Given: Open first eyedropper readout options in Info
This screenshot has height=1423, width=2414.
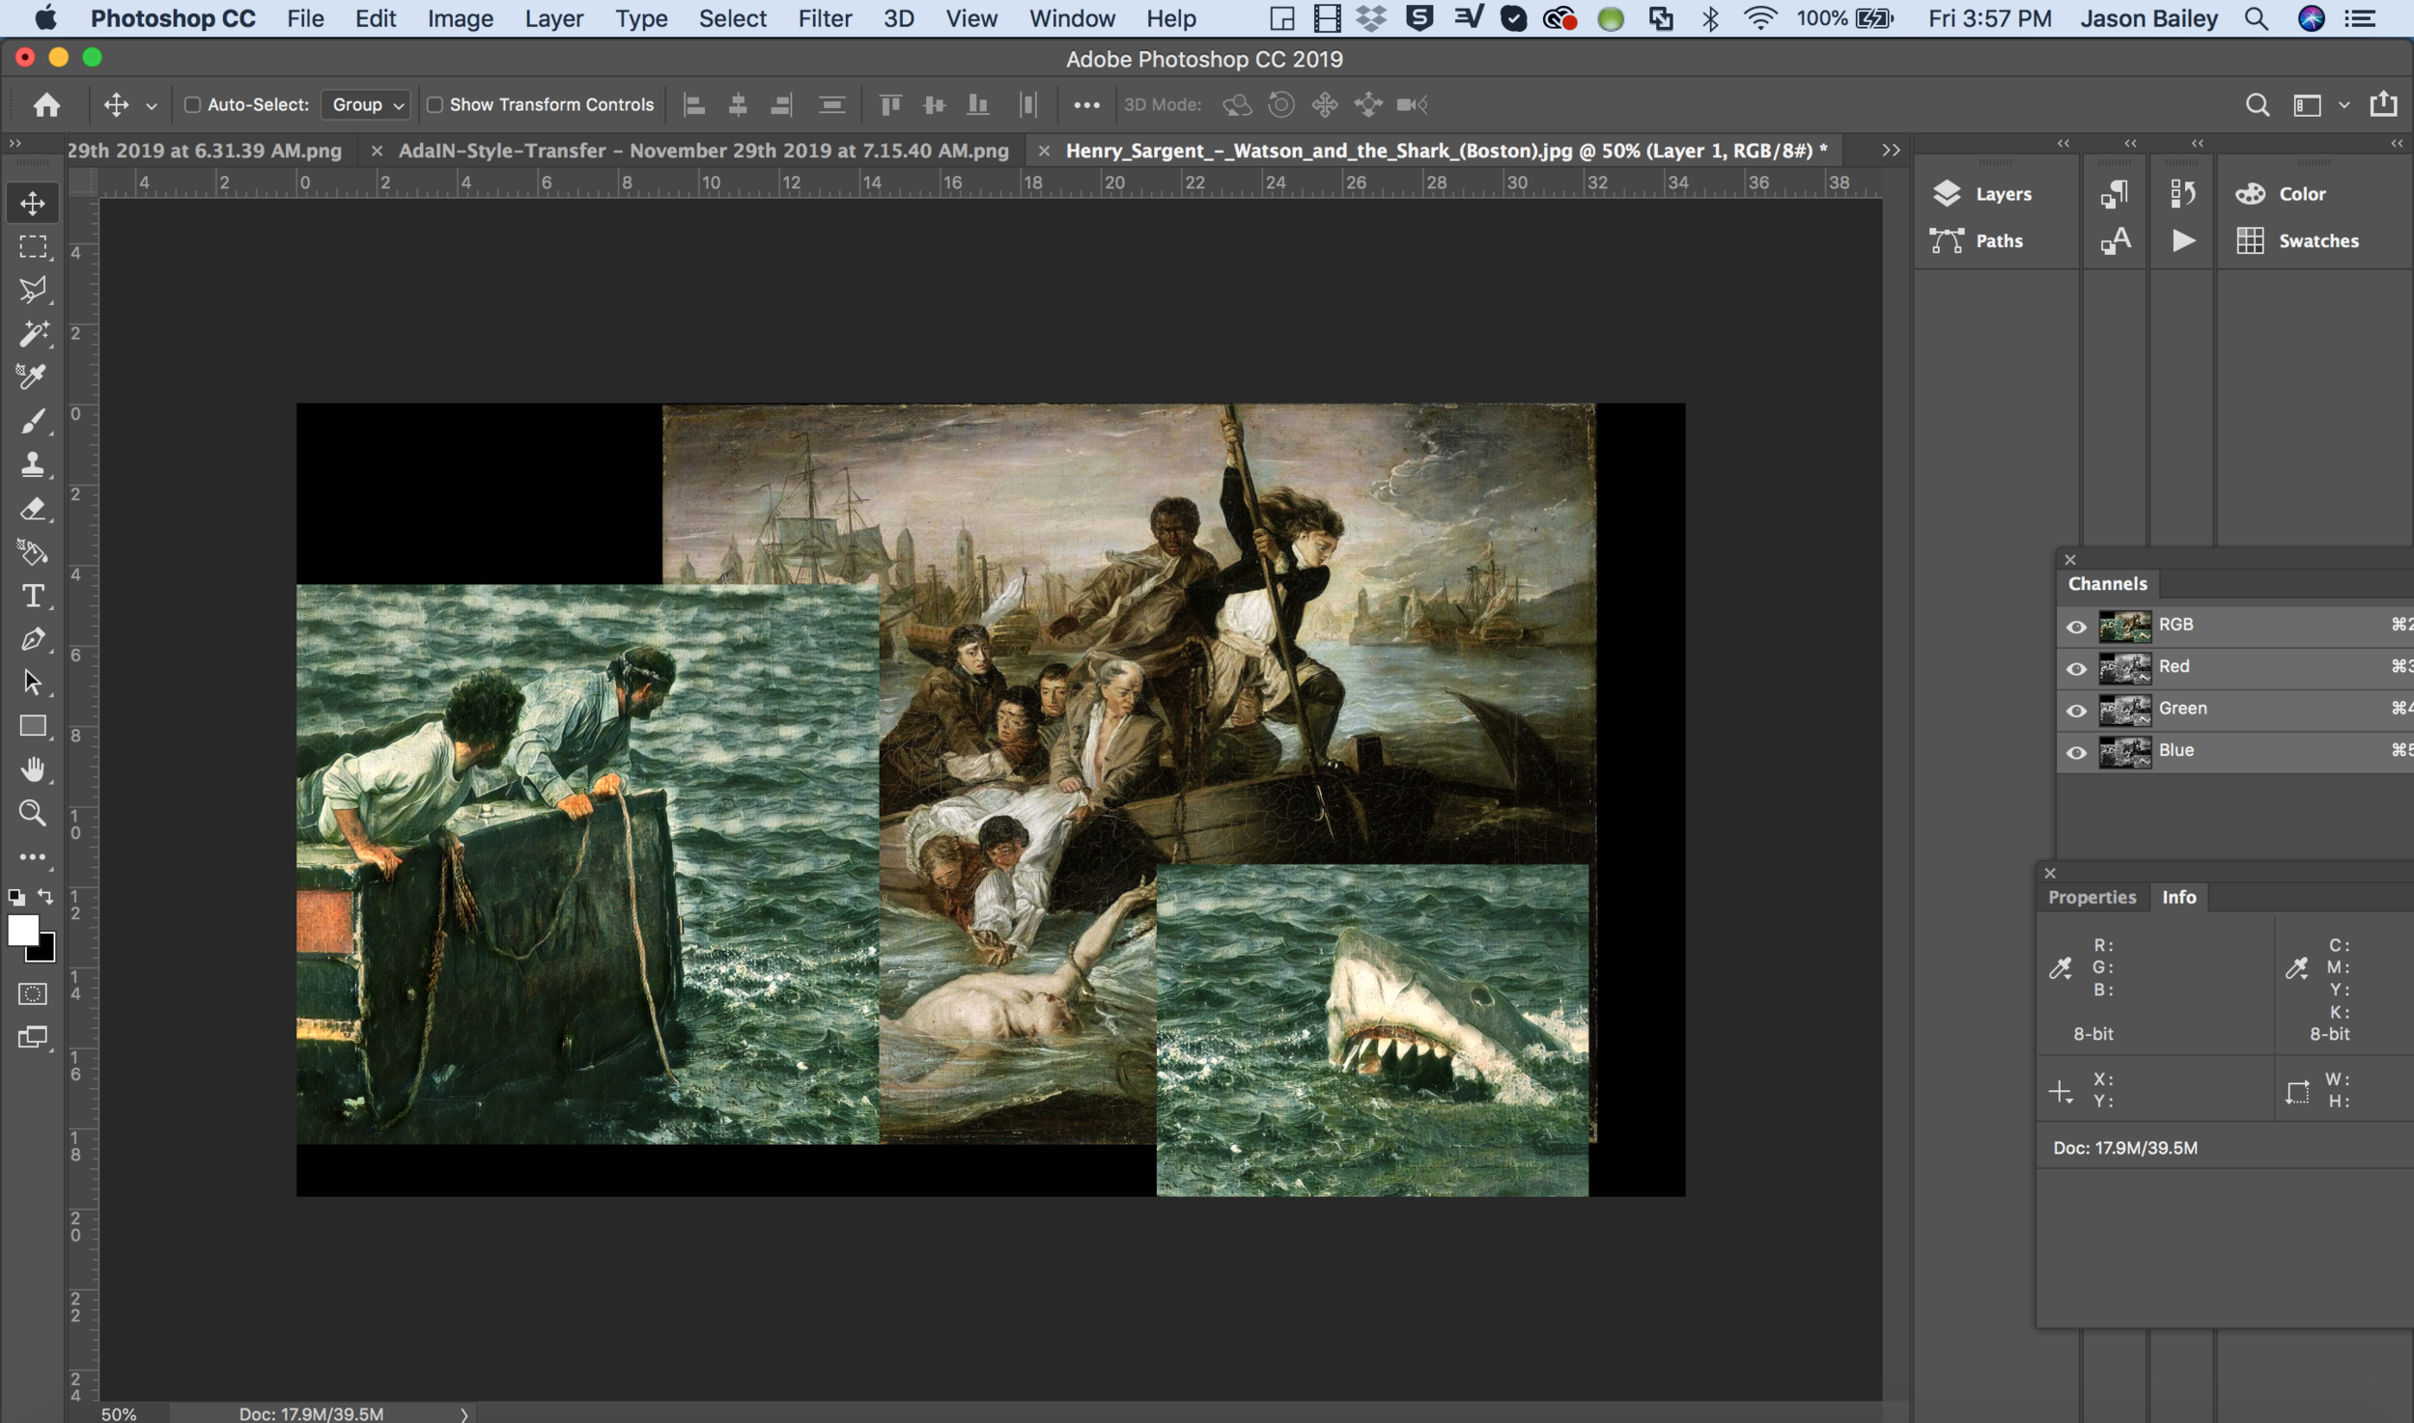Looking at the screenshot, I should point(2061,967).
